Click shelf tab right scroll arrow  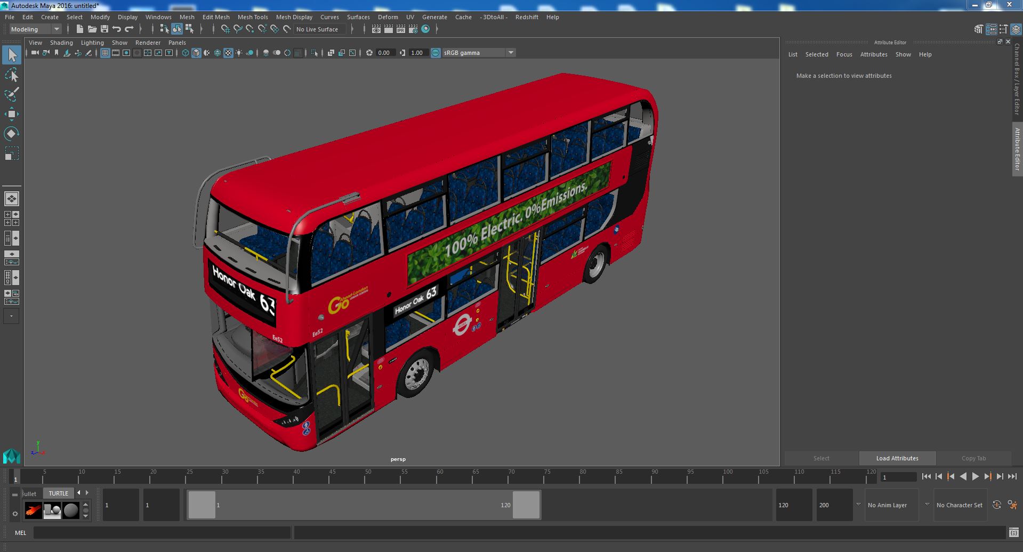pos(87,493)
